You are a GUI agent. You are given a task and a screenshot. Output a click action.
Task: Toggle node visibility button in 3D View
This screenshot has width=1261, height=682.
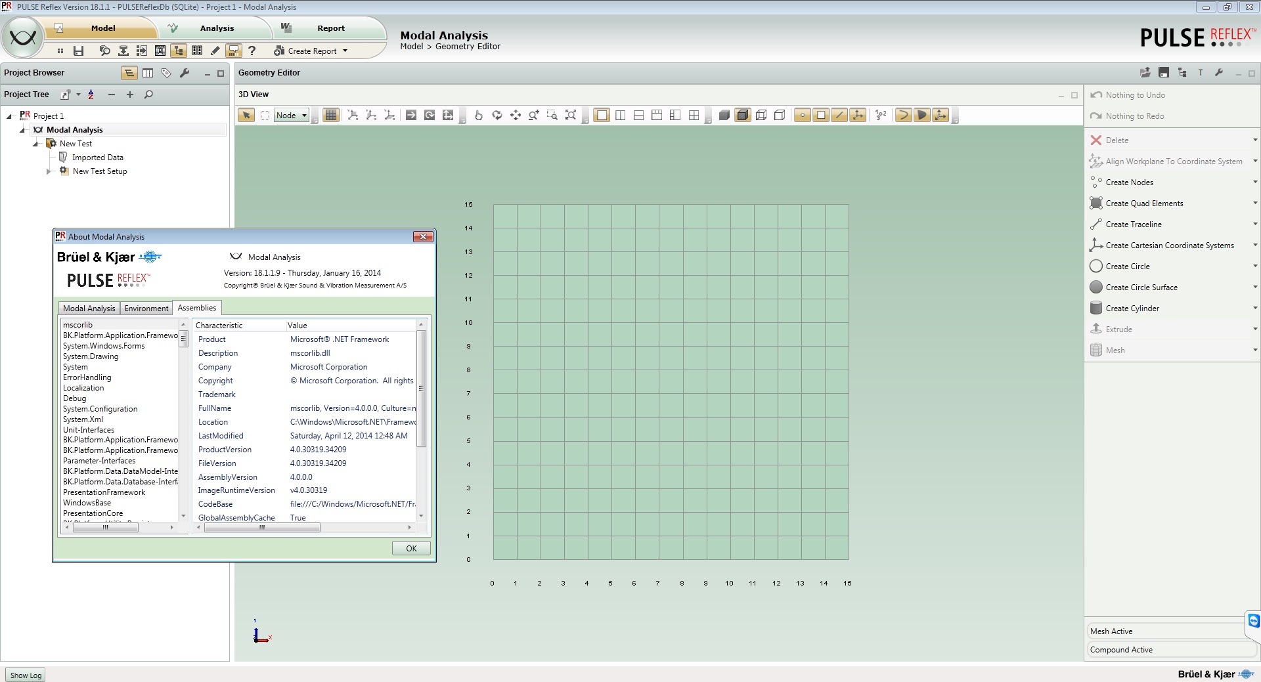802,116
